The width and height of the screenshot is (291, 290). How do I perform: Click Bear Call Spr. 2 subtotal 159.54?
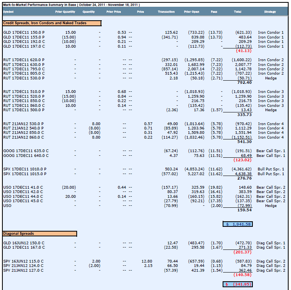(244, 210)
